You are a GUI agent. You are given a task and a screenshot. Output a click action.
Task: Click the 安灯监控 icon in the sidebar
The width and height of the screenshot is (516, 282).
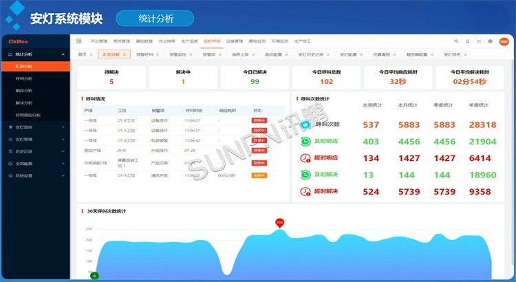pos(10,127)
